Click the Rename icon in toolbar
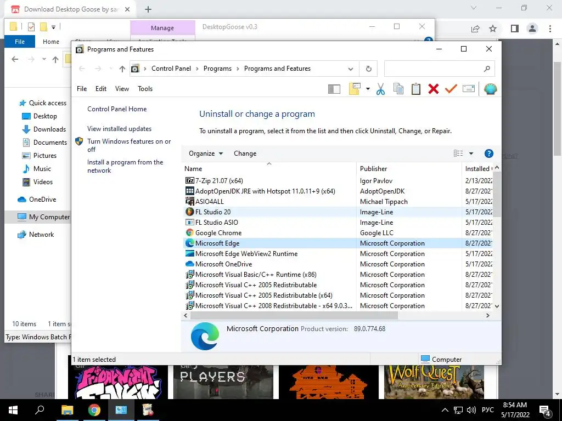 (469, 89)
